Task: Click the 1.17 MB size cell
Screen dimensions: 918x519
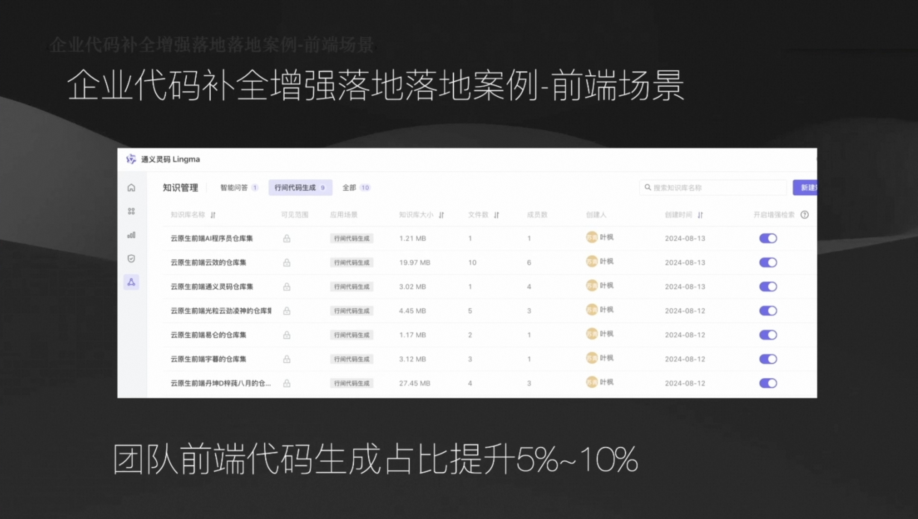Action: point(412,335)
